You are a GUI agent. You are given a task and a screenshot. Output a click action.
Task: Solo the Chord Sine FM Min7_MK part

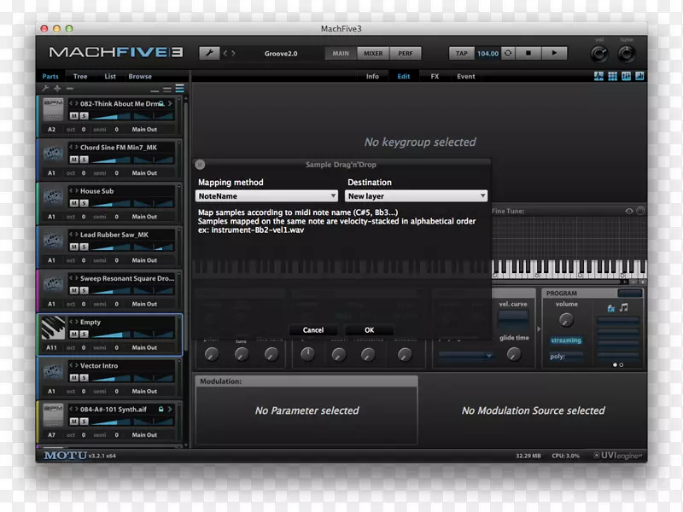pos(84,159)
